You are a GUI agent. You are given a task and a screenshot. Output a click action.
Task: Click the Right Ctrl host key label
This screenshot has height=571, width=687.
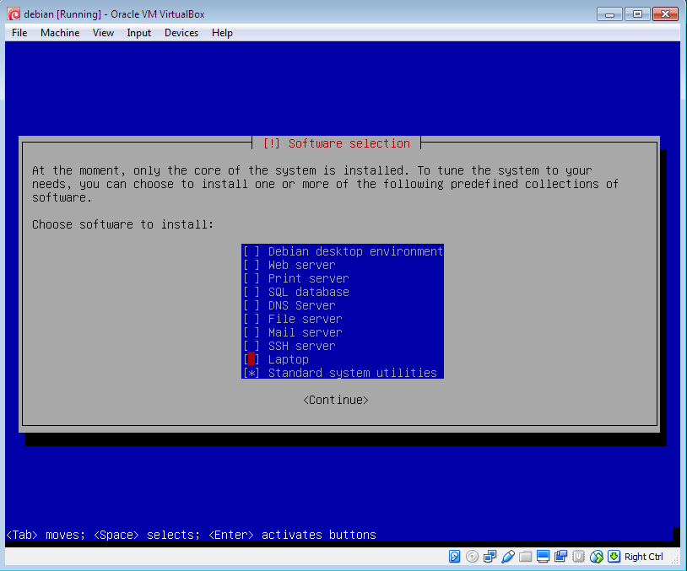click(644, 557)
